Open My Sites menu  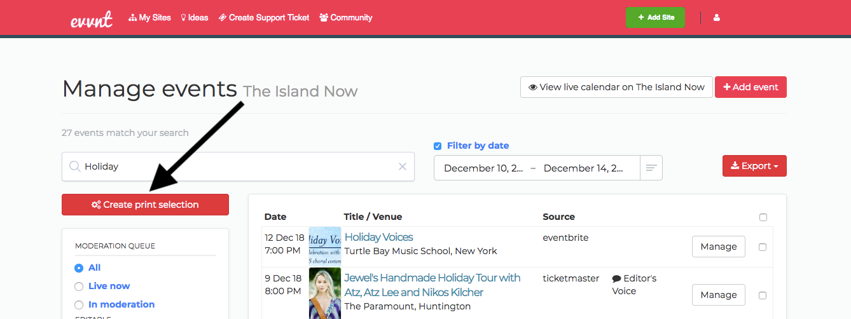coord(149,18)
